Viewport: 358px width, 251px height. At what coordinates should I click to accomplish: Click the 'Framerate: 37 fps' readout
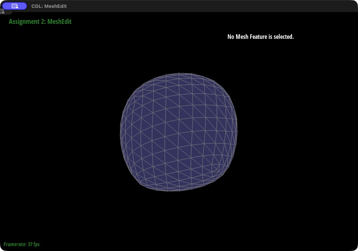point(22,244)
